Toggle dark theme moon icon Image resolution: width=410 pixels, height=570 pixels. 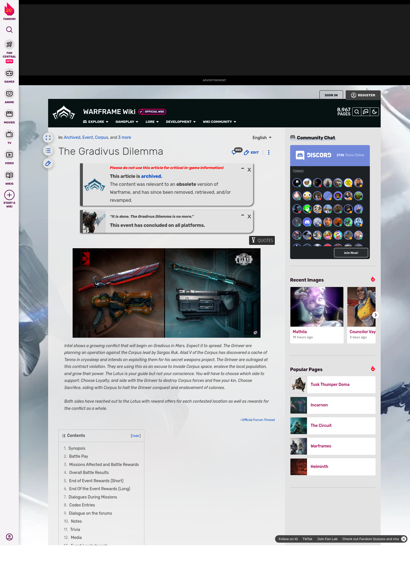[x=374, y=112]
